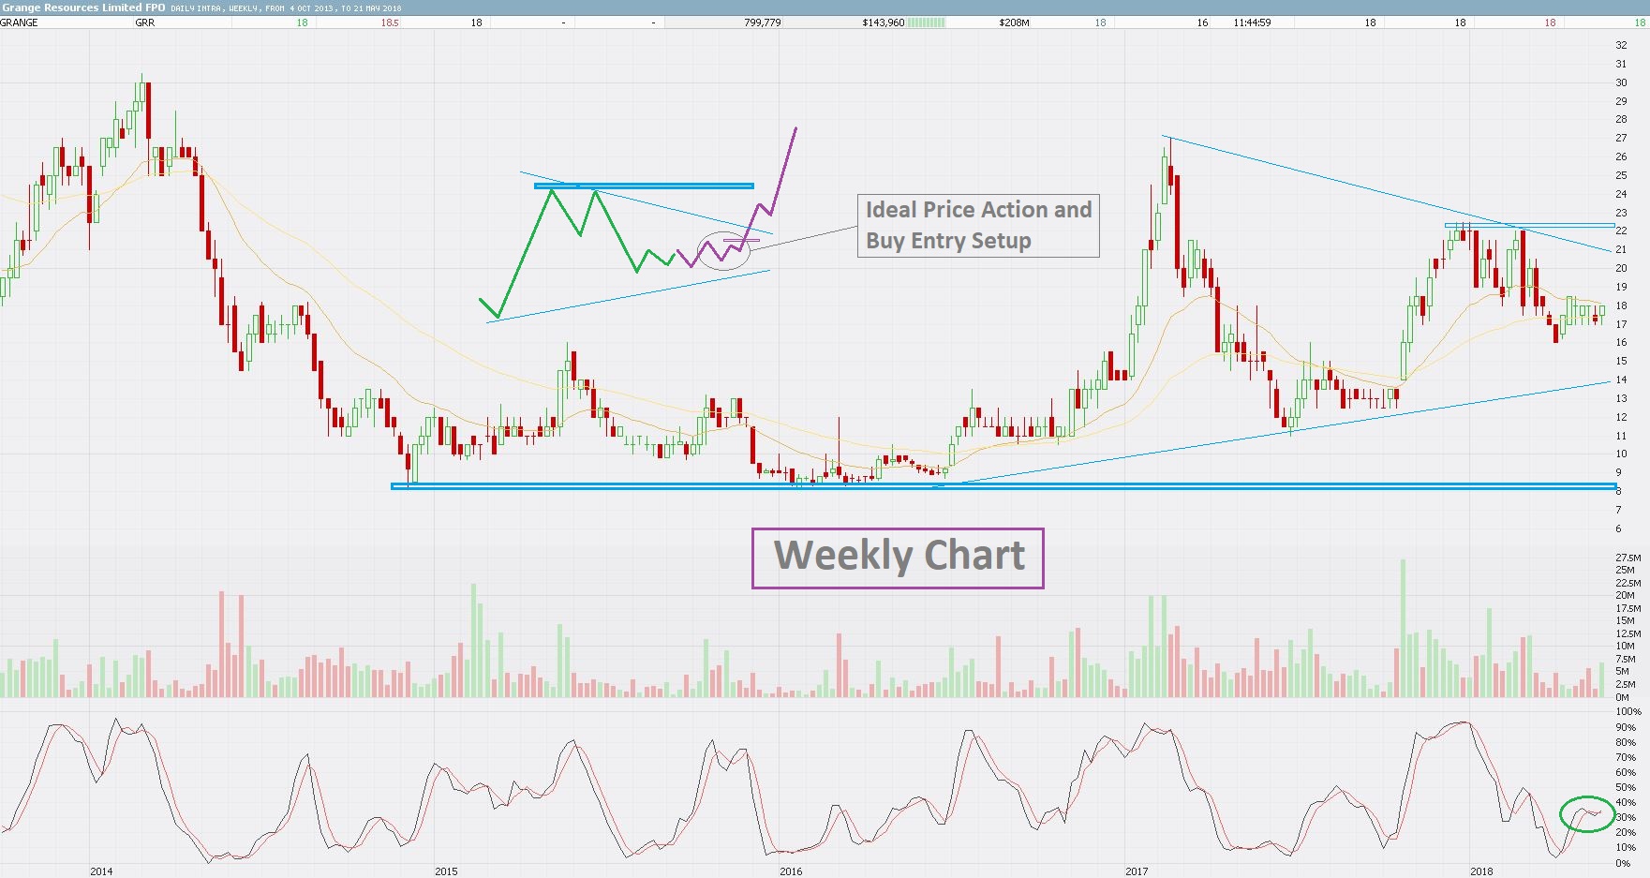
Task: Click the 100% label on the oscillator axis
Action: pyautogui.click(x=1628, y=712)
